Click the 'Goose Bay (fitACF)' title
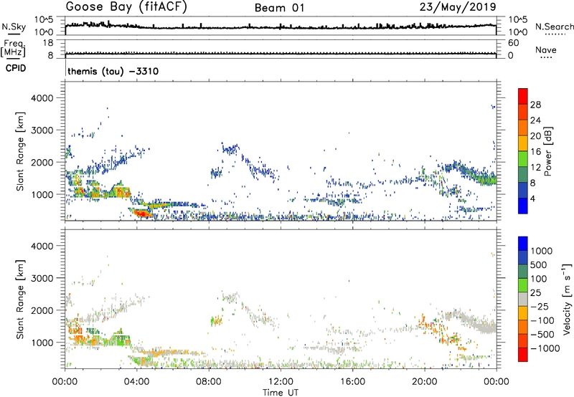This screenshot has height=397, width=574. [126, 7]
